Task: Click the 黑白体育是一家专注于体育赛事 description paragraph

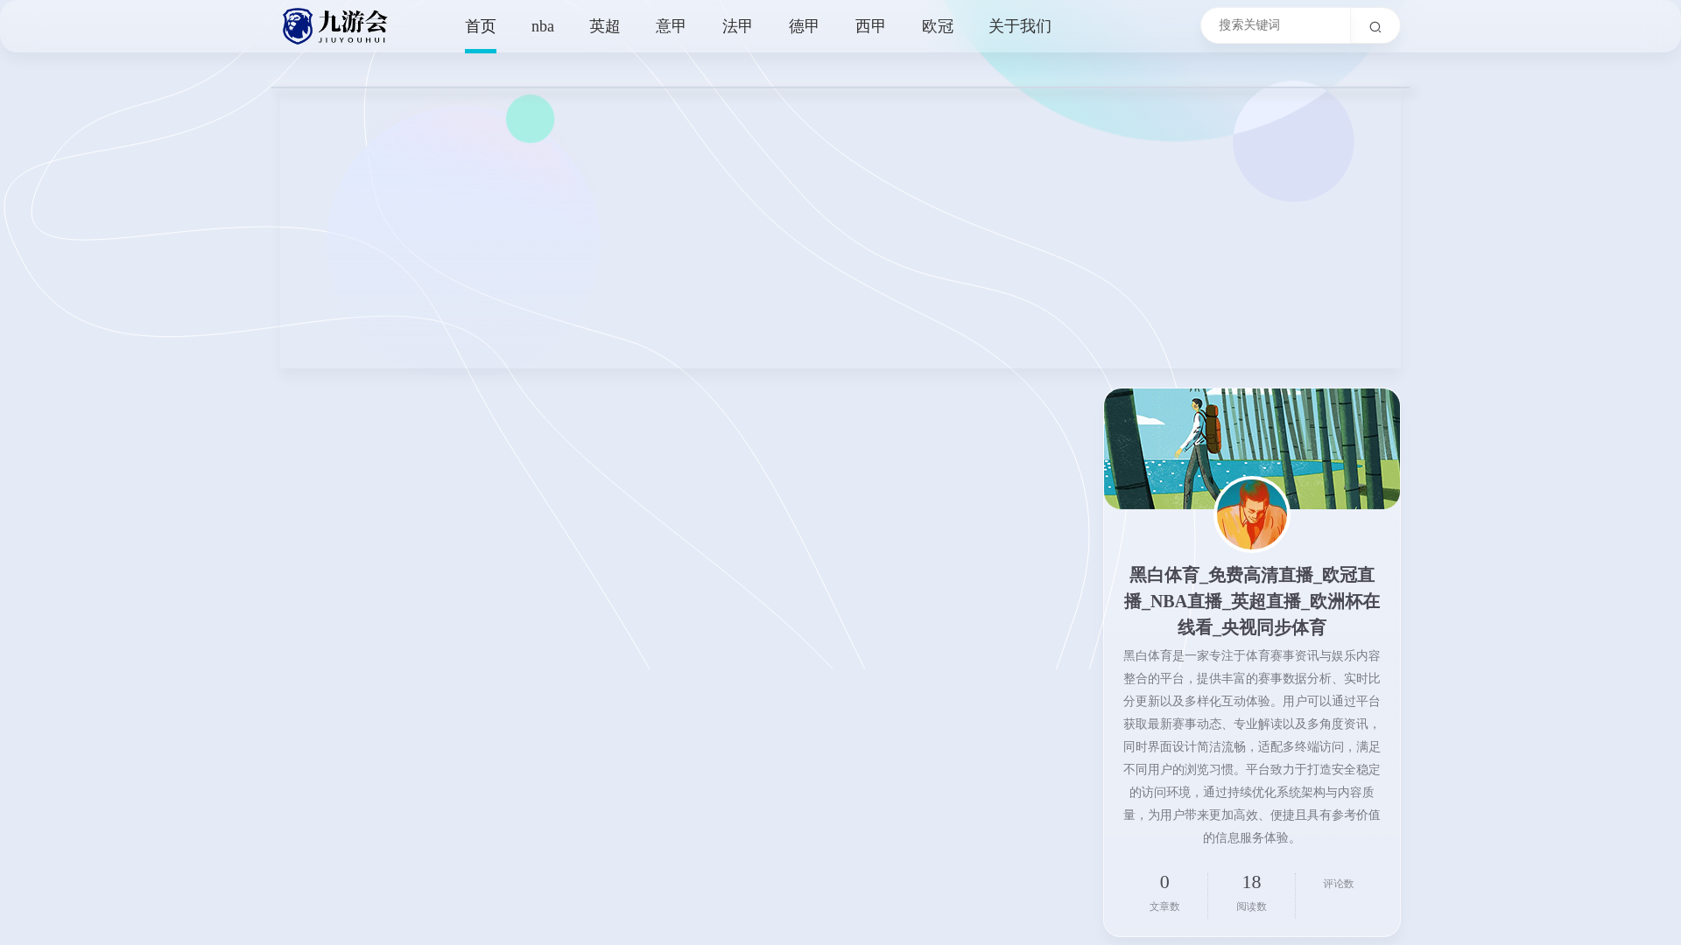Action: pyautogui.click(x=1252, y=746)
